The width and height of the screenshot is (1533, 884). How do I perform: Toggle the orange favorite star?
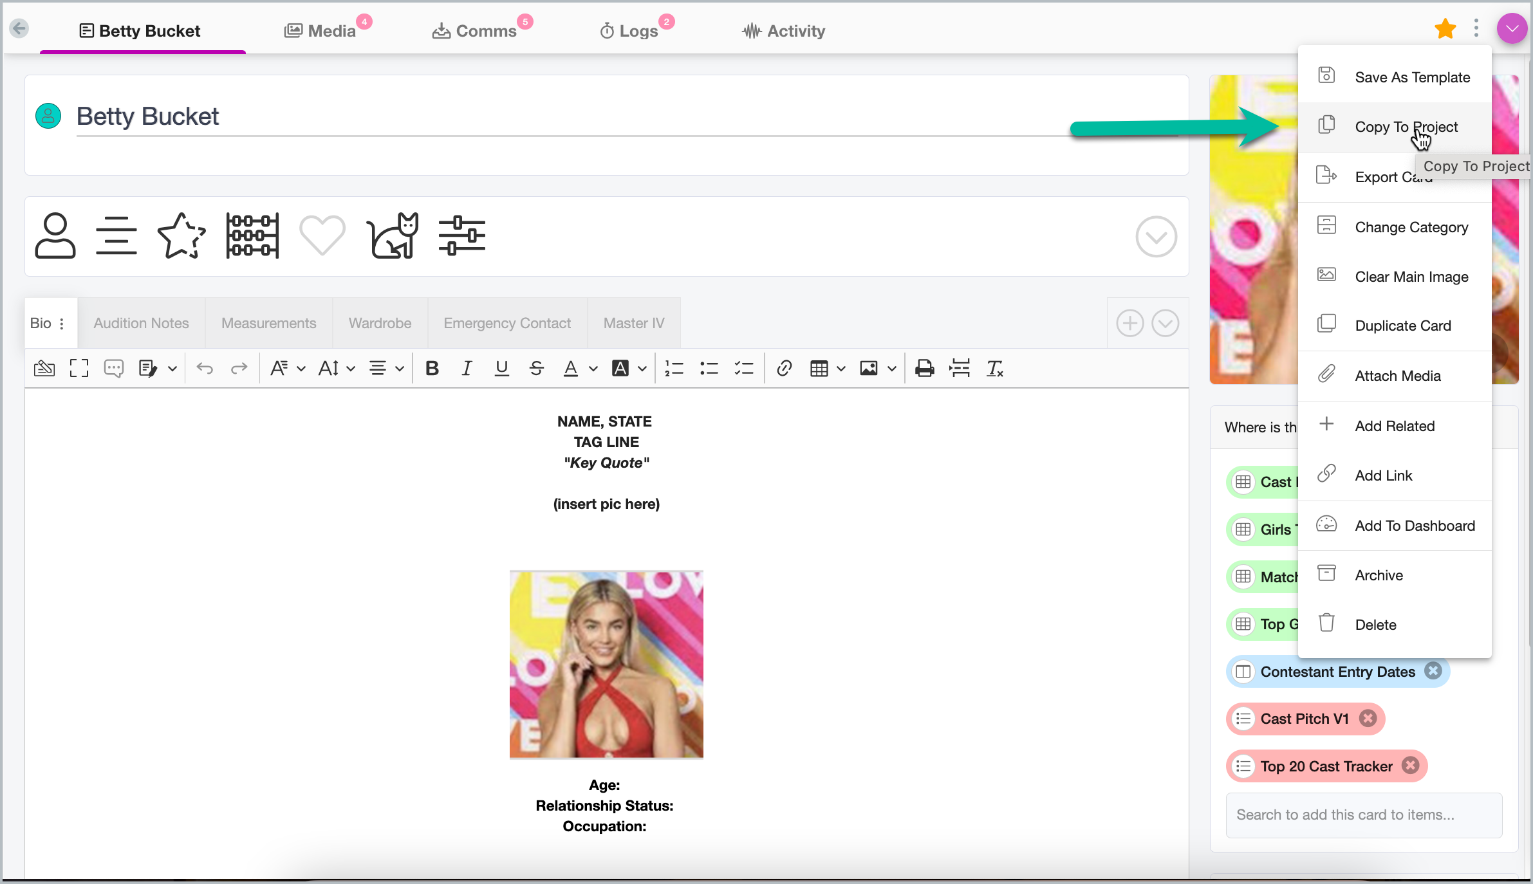[1445, 29]
